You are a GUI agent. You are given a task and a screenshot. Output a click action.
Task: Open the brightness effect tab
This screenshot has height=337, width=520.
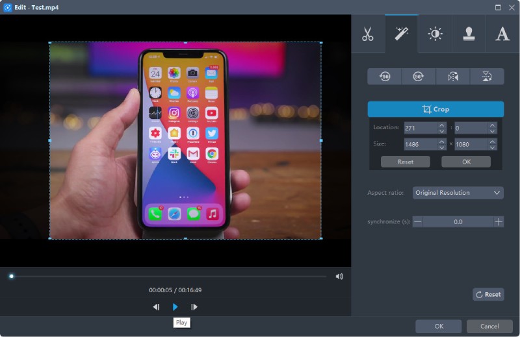point(435,34)
